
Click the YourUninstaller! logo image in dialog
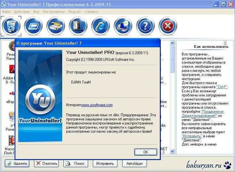click(x=40, y=96)
